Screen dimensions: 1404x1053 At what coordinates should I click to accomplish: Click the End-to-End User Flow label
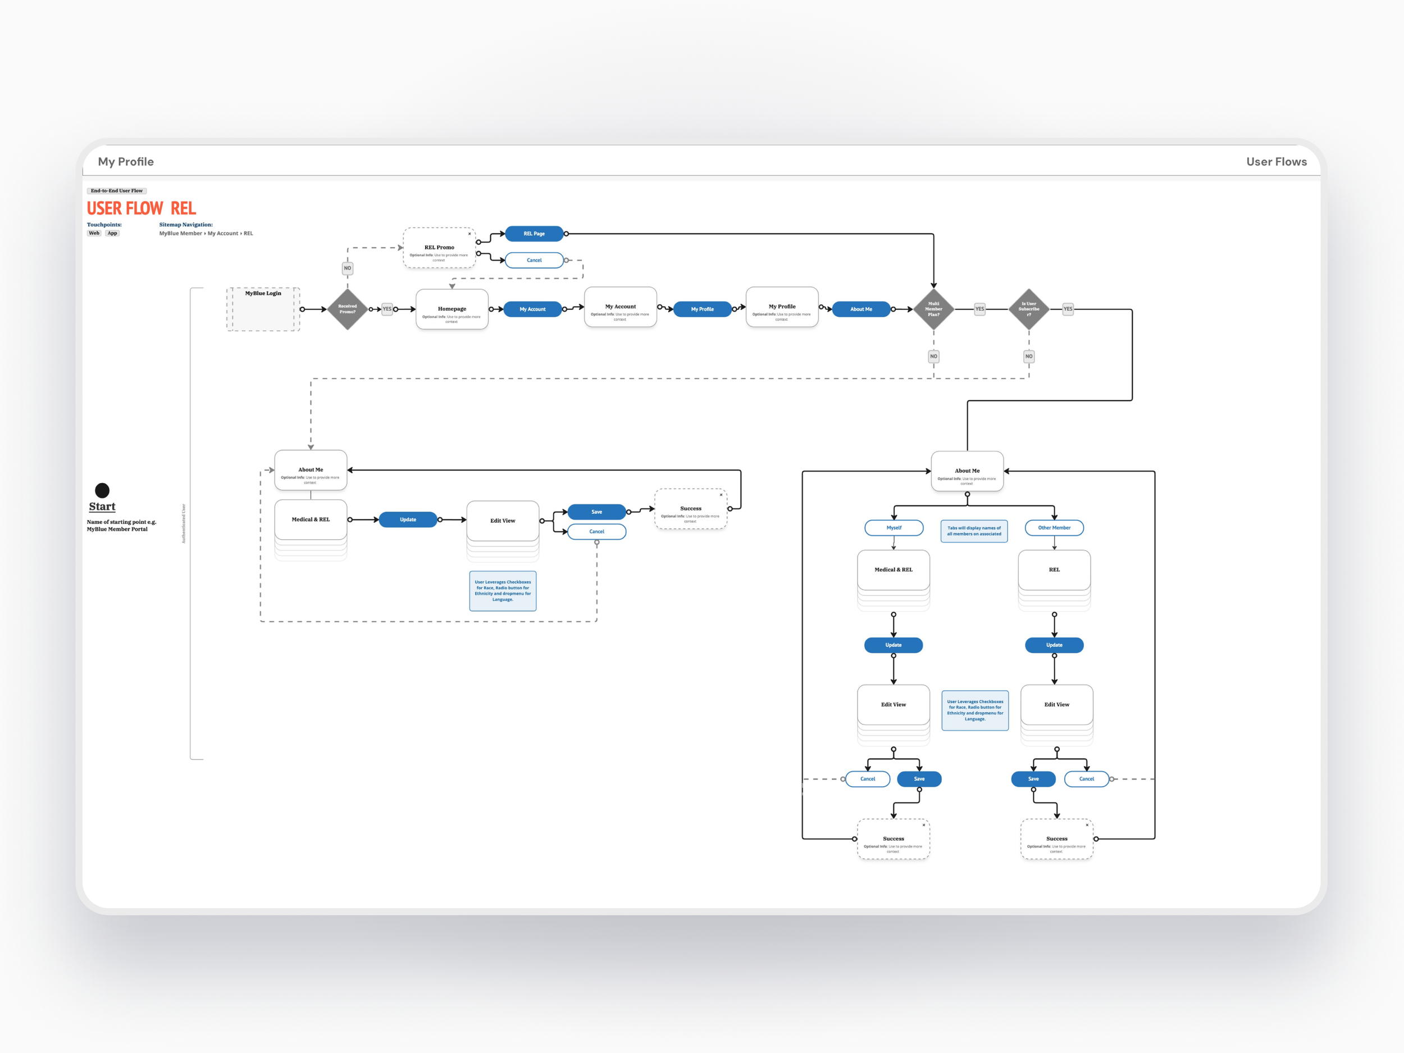[117, 190]
